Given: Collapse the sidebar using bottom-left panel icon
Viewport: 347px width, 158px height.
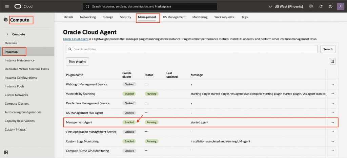Looking at the screenshot, I should (6, 153).
